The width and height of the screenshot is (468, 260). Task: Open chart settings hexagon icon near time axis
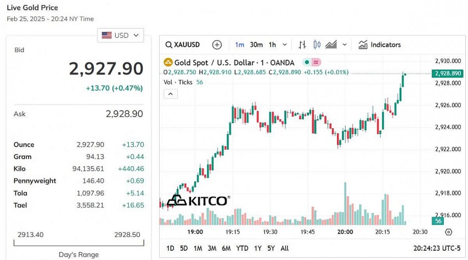(x=448, y=232)
